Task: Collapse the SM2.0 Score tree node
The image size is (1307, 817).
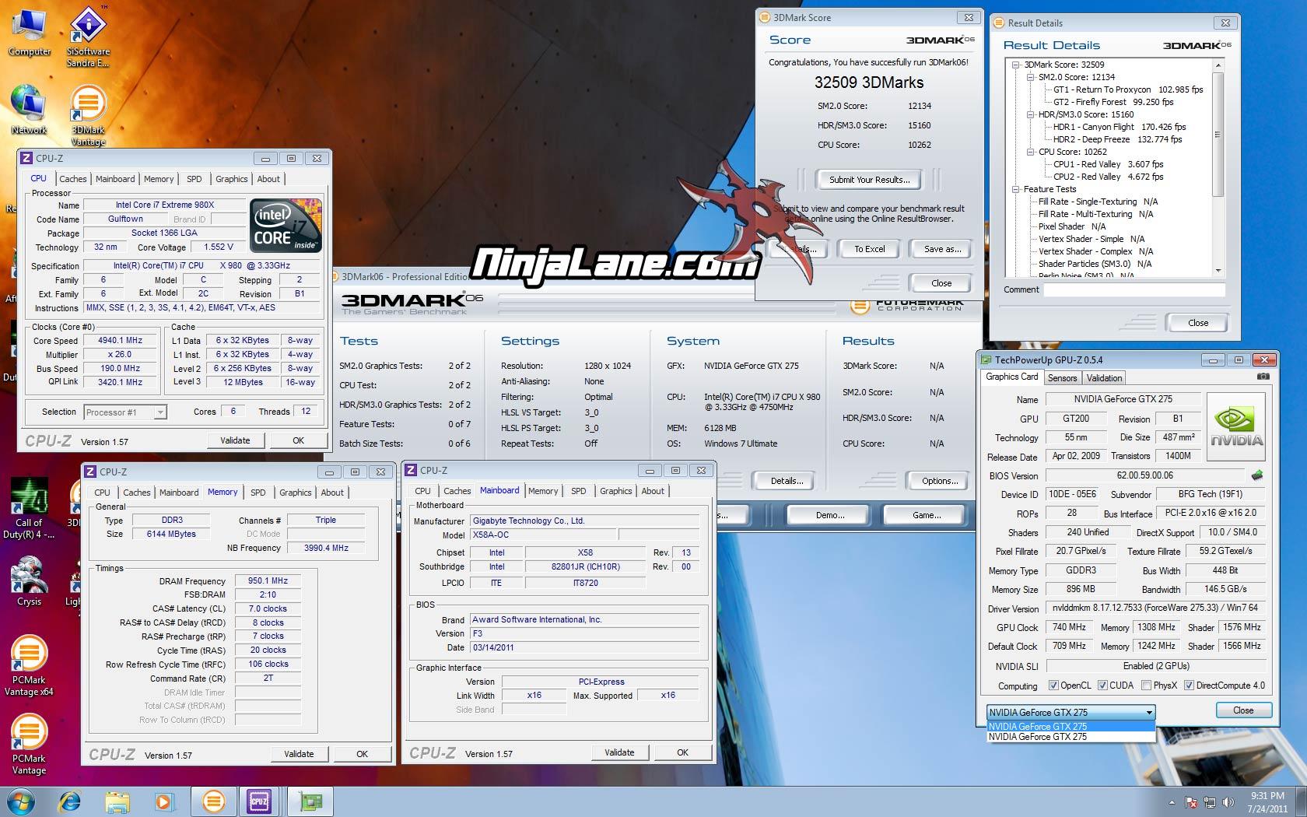Action: tap(1031, 77)
